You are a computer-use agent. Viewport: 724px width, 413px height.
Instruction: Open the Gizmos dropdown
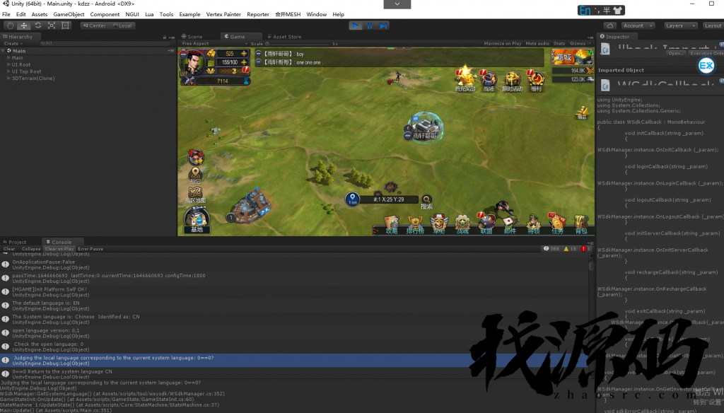(x=580, y=43)
